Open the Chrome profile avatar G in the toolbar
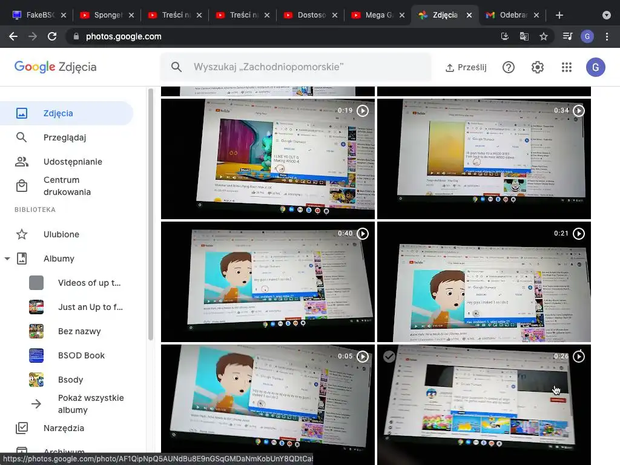This screenshot has height=465, width=620. point(587,36)
